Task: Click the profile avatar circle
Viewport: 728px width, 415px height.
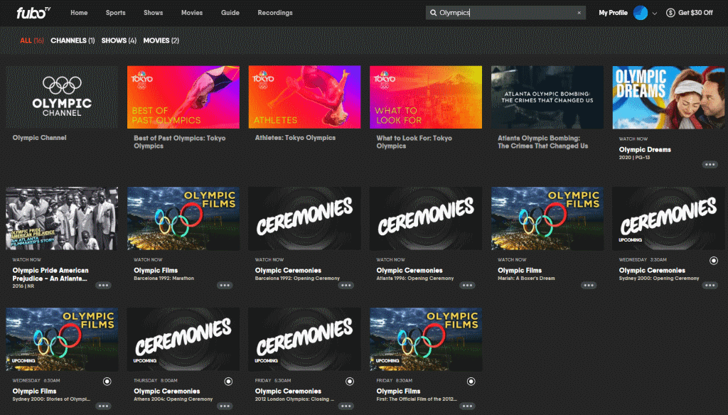Action: click(641, 13)
